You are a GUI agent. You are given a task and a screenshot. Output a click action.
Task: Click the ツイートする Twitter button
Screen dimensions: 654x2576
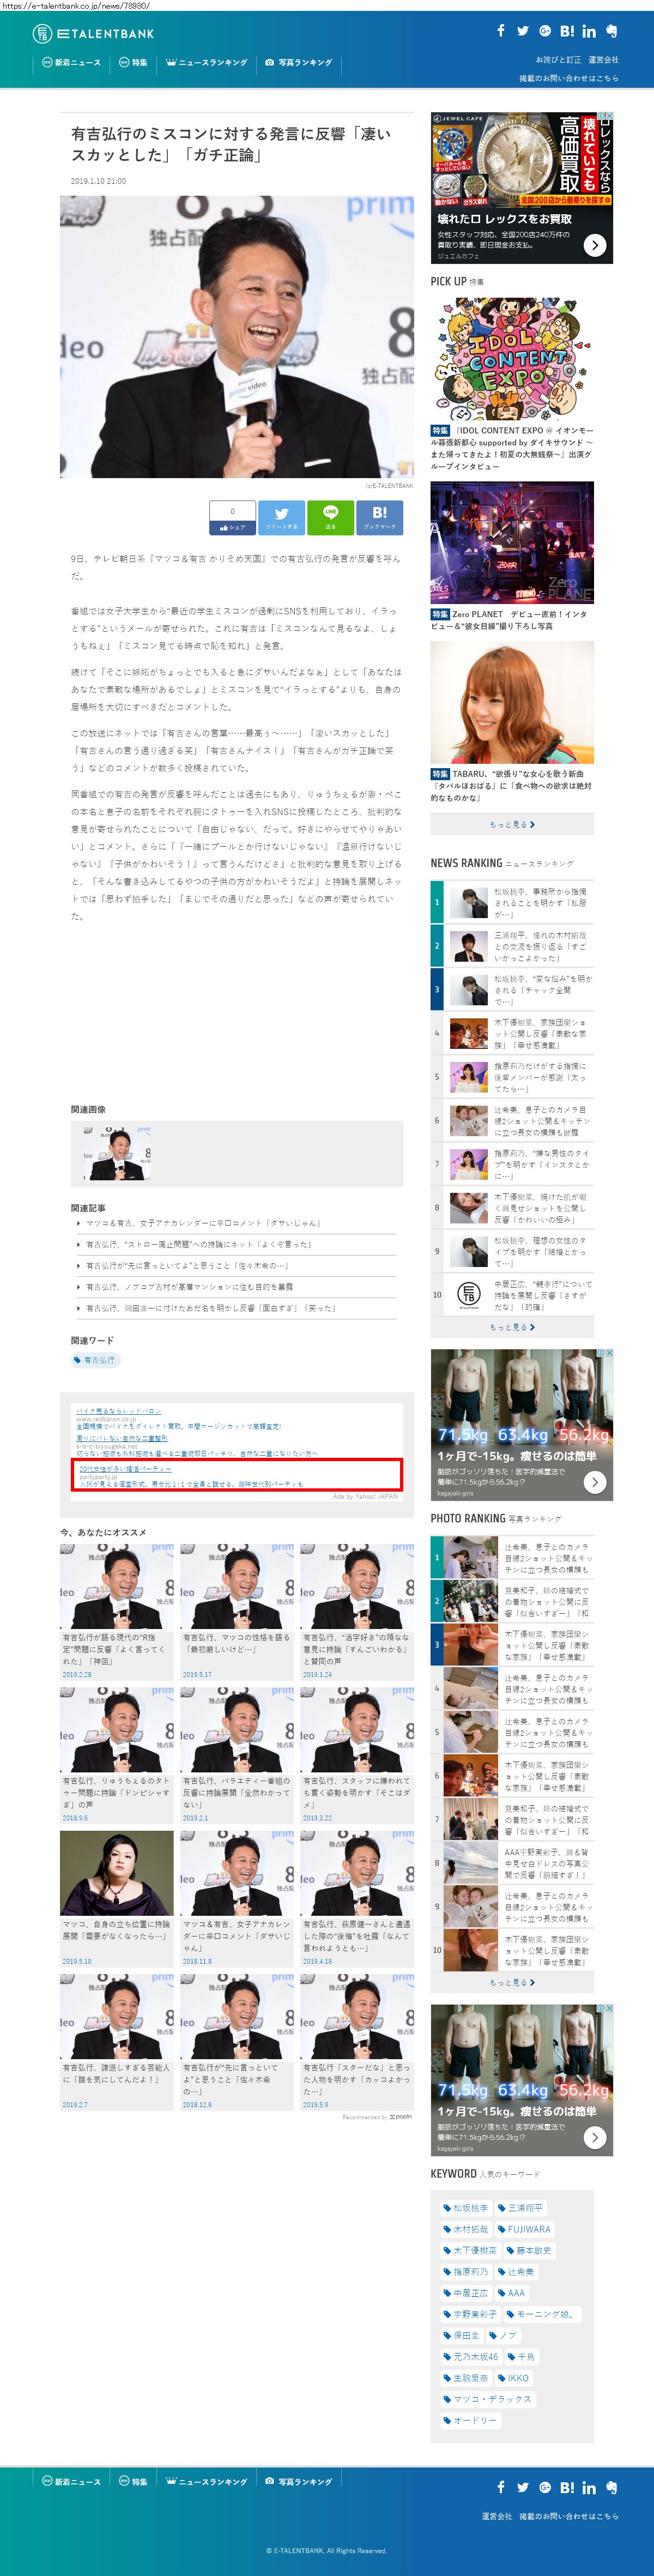(x=281, y=517)
